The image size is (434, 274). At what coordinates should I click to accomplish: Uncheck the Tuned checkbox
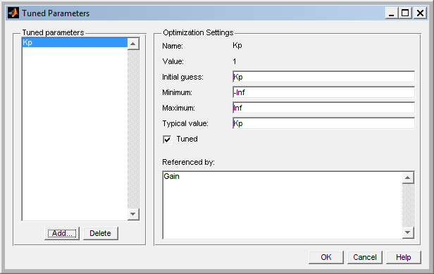[167, 139]
